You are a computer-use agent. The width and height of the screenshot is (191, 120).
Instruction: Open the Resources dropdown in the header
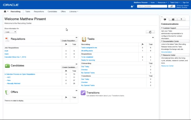pyautogui.click(x=162, y=2)
